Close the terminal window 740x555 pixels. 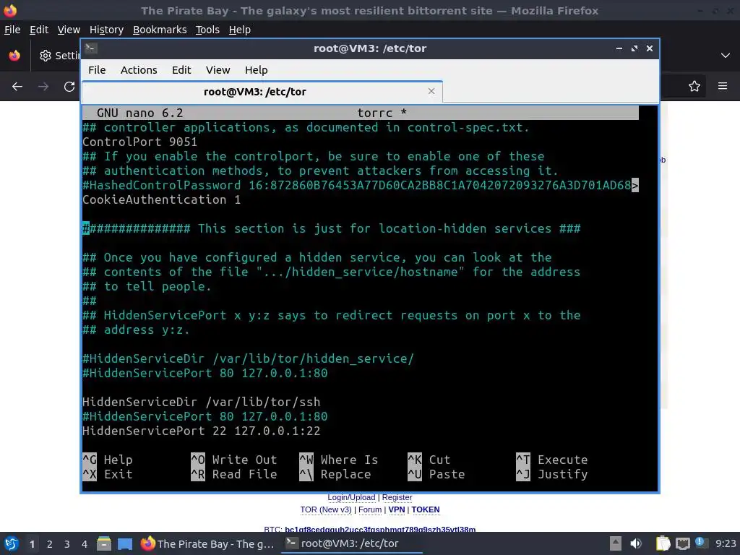(650, 48)
